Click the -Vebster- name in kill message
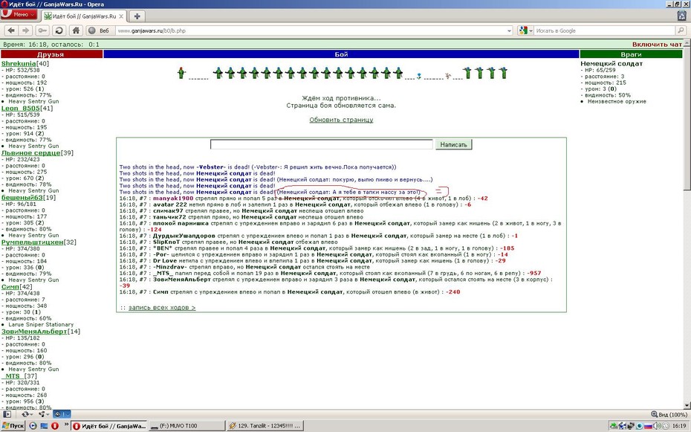This screenshot has height=432, width=691. (x=211, y=167)
